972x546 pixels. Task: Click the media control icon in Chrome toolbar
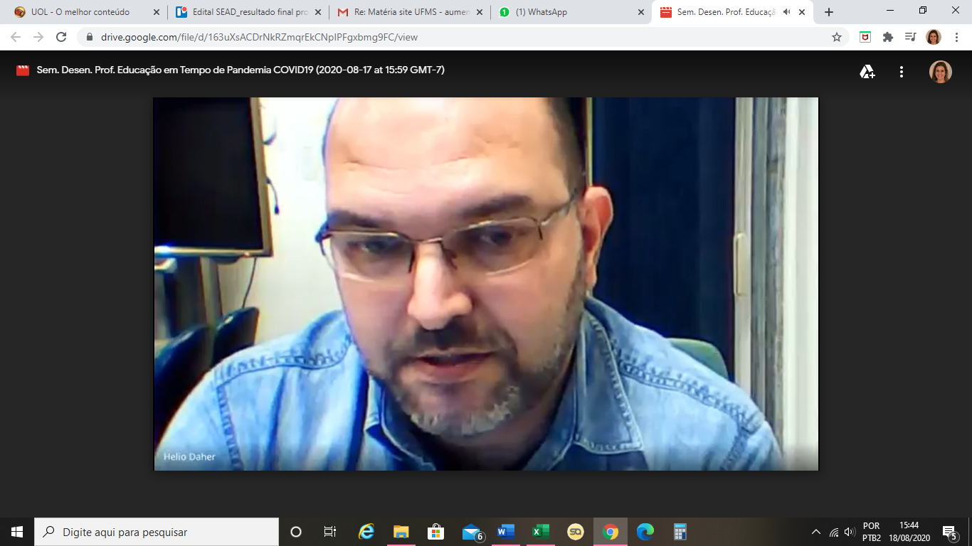tap(910, 37)
